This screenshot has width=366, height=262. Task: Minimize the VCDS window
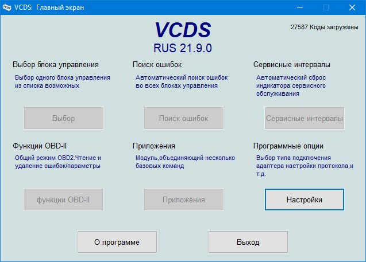click(300, 7)
